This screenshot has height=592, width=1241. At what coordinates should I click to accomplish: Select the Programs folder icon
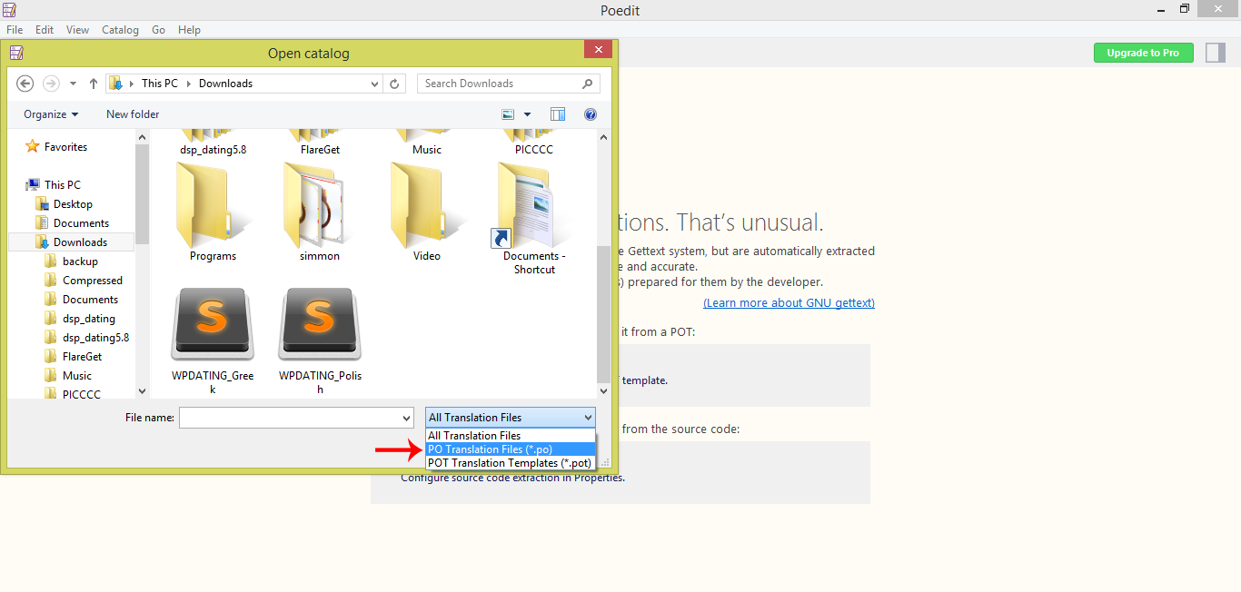click(x=213, y=206)
